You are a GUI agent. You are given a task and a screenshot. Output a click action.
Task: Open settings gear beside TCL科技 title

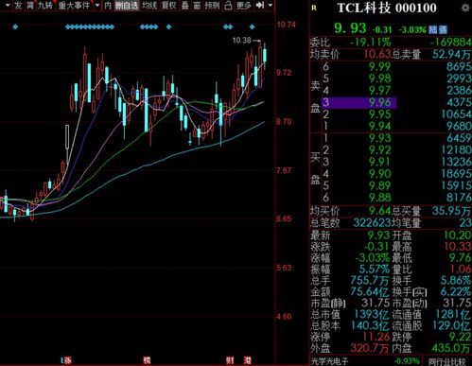(x=465, y=8)
